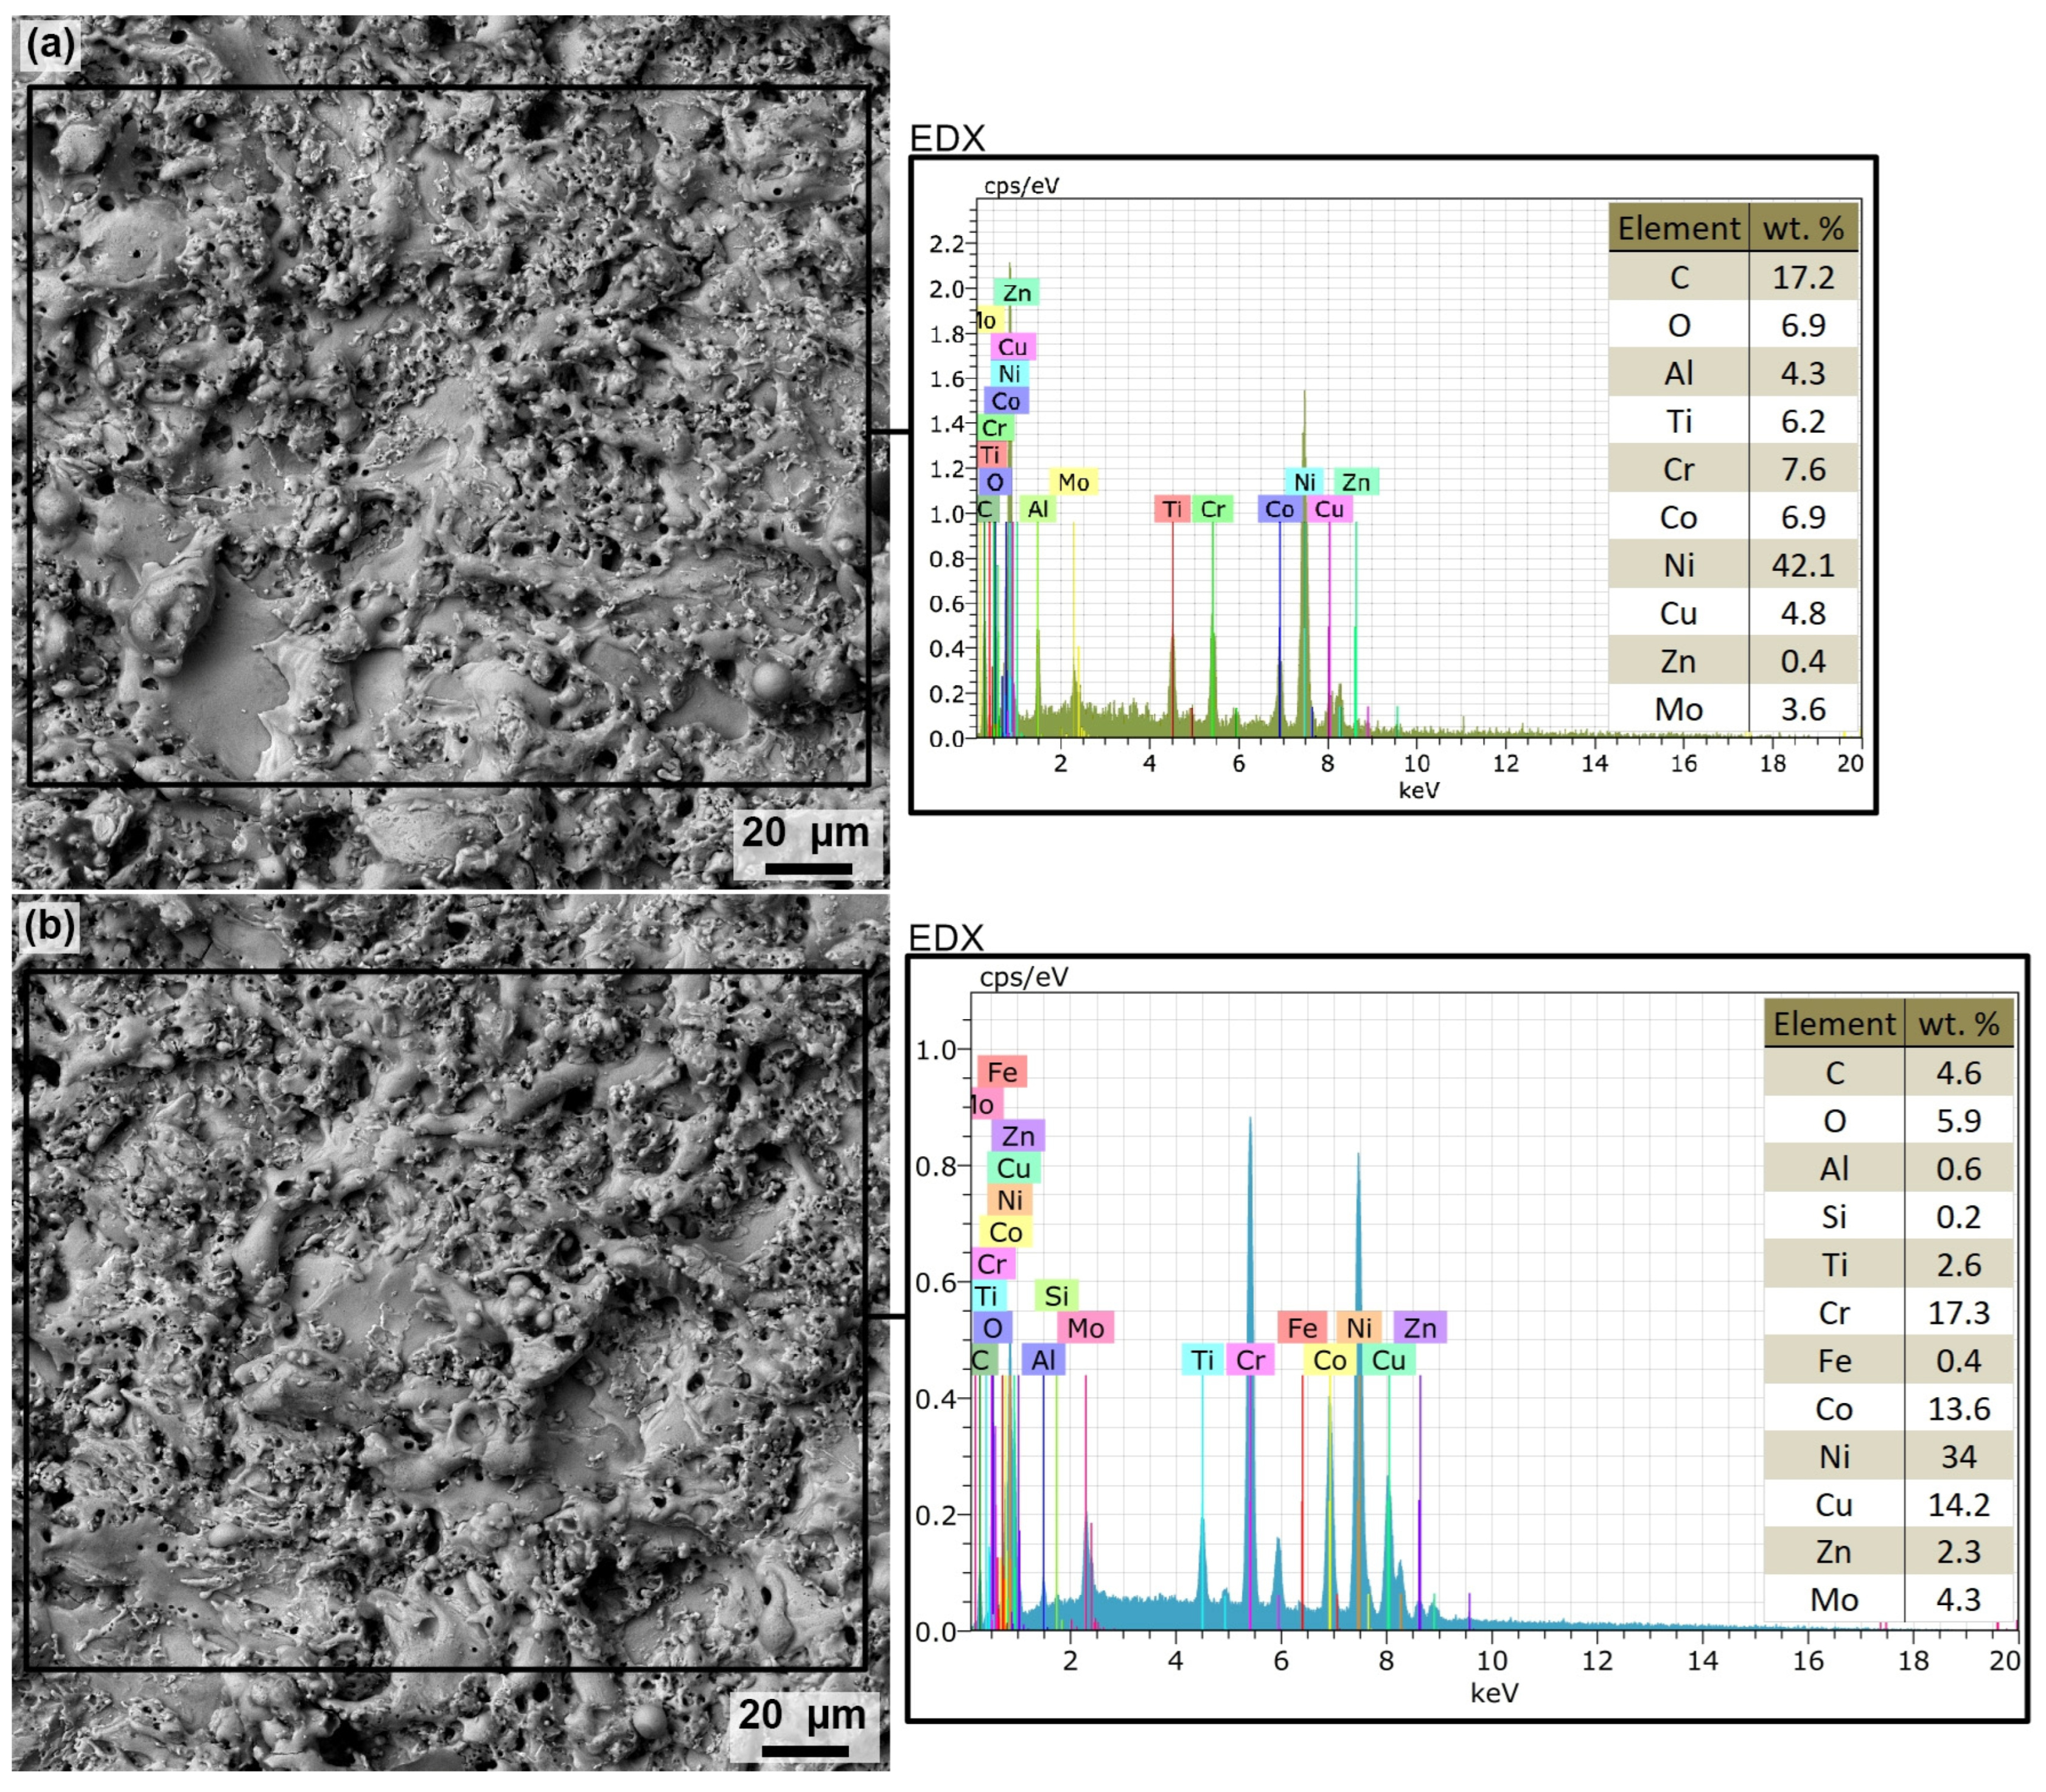
Task: Click the yellow Mo label in top spectrum
Action: [1073, 482]
